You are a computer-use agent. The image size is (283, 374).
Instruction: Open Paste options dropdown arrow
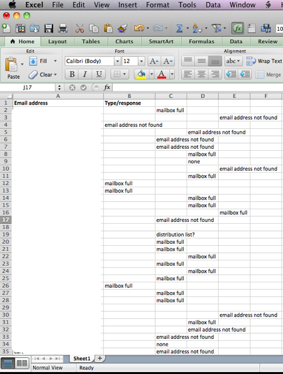click(22, 64)
